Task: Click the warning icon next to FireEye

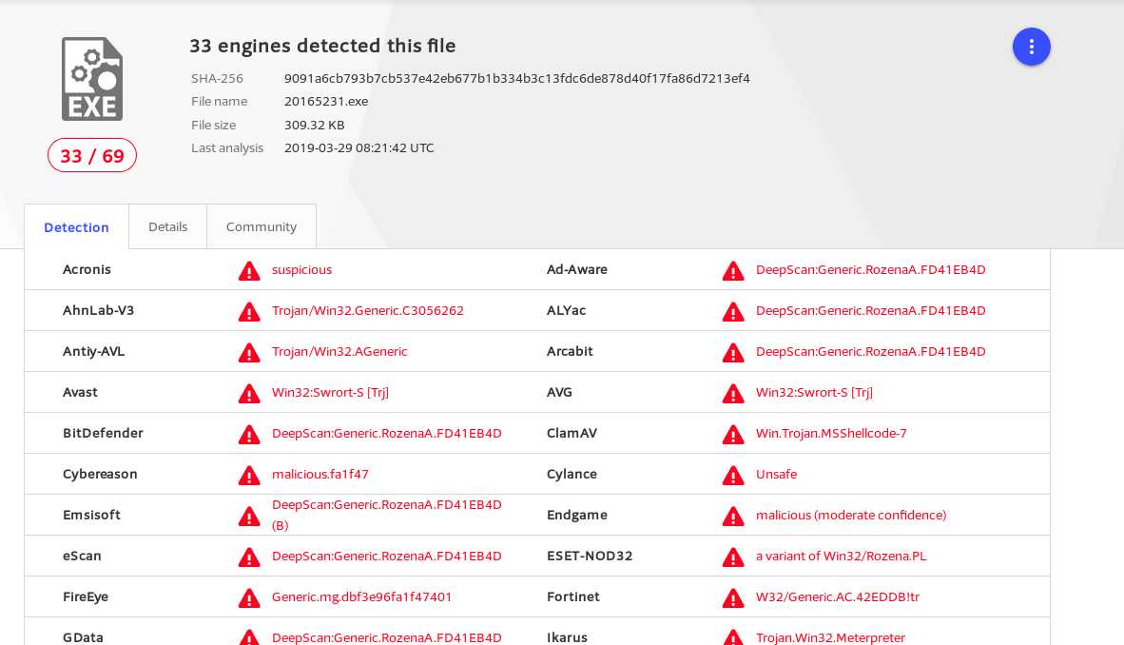Action: point(249,597)
